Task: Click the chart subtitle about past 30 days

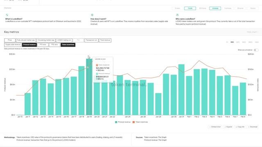Action: [x=27, y=49]
